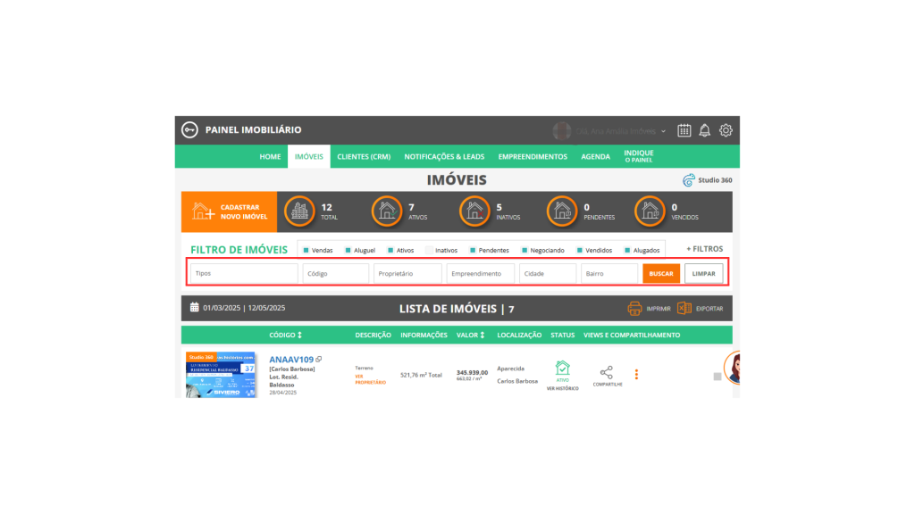Viewport: 915px width, 514px height.
Task: Click the print icon labeled Imprimir
Action: point(635,309)
